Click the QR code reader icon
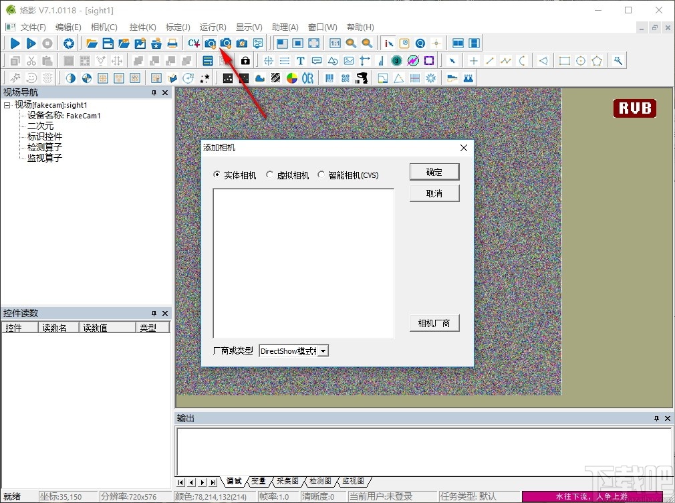 click(346, 78)
